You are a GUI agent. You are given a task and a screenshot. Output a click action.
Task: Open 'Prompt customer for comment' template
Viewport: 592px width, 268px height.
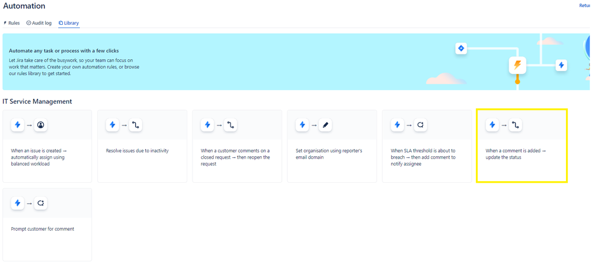pyautogui.click(x=47, y=225)
